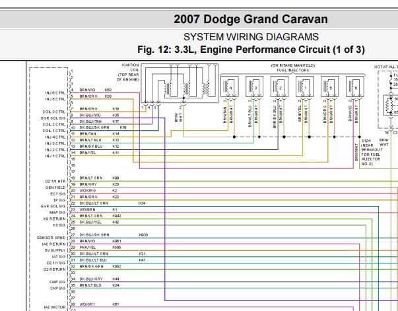Screen dimensions: 398x311
Task: Select the 'COIL 2 CTRL' pin label
Action: click(54, 125)
